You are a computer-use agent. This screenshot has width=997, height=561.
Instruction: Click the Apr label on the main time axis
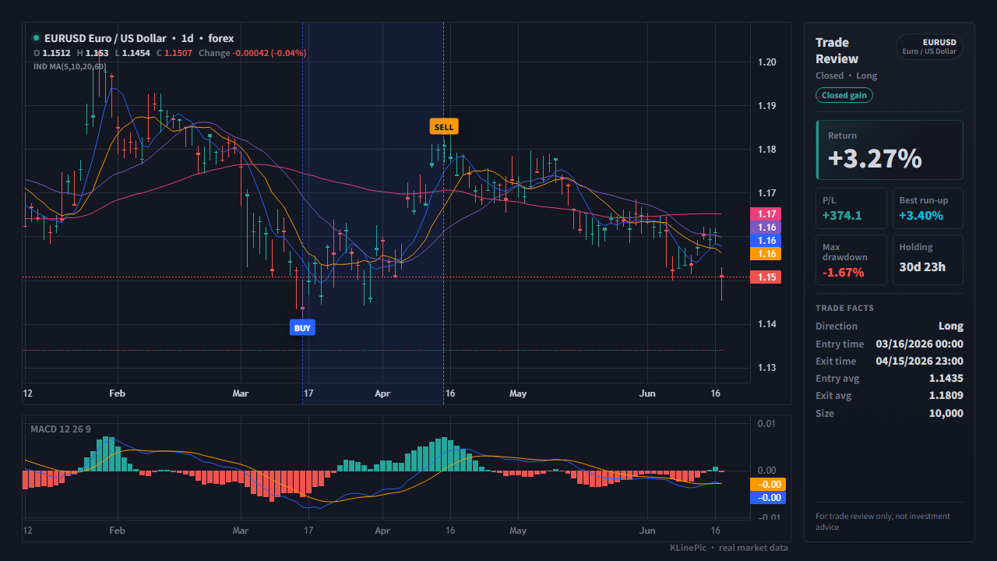pos(382,393)
